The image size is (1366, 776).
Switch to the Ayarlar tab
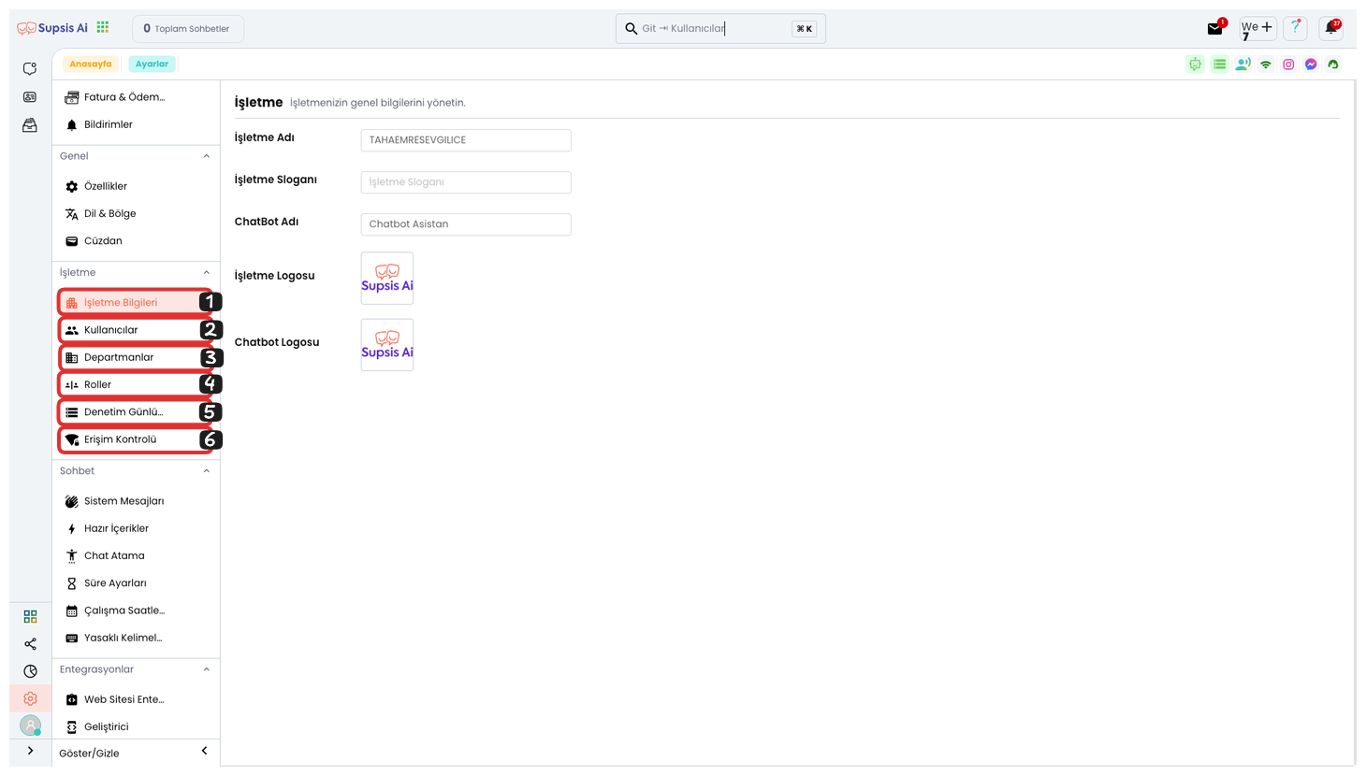(152, 65)
